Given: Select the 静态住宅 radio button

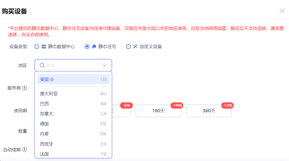Looking at the screenshot, I should click(87, 47).
